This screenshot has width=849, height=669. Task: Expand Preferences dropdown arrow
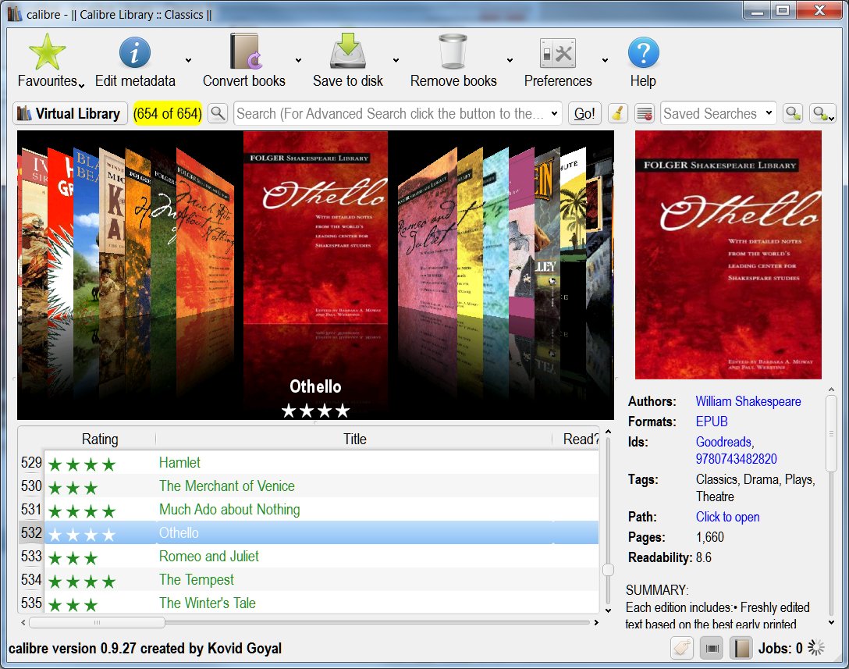click(x=605, y=60)
